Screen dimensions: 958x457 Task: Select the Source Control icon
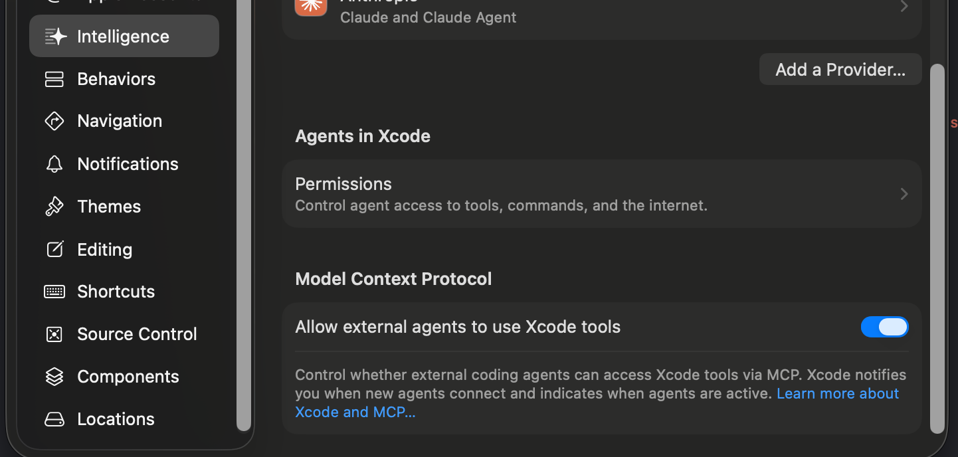pos(54,334)
